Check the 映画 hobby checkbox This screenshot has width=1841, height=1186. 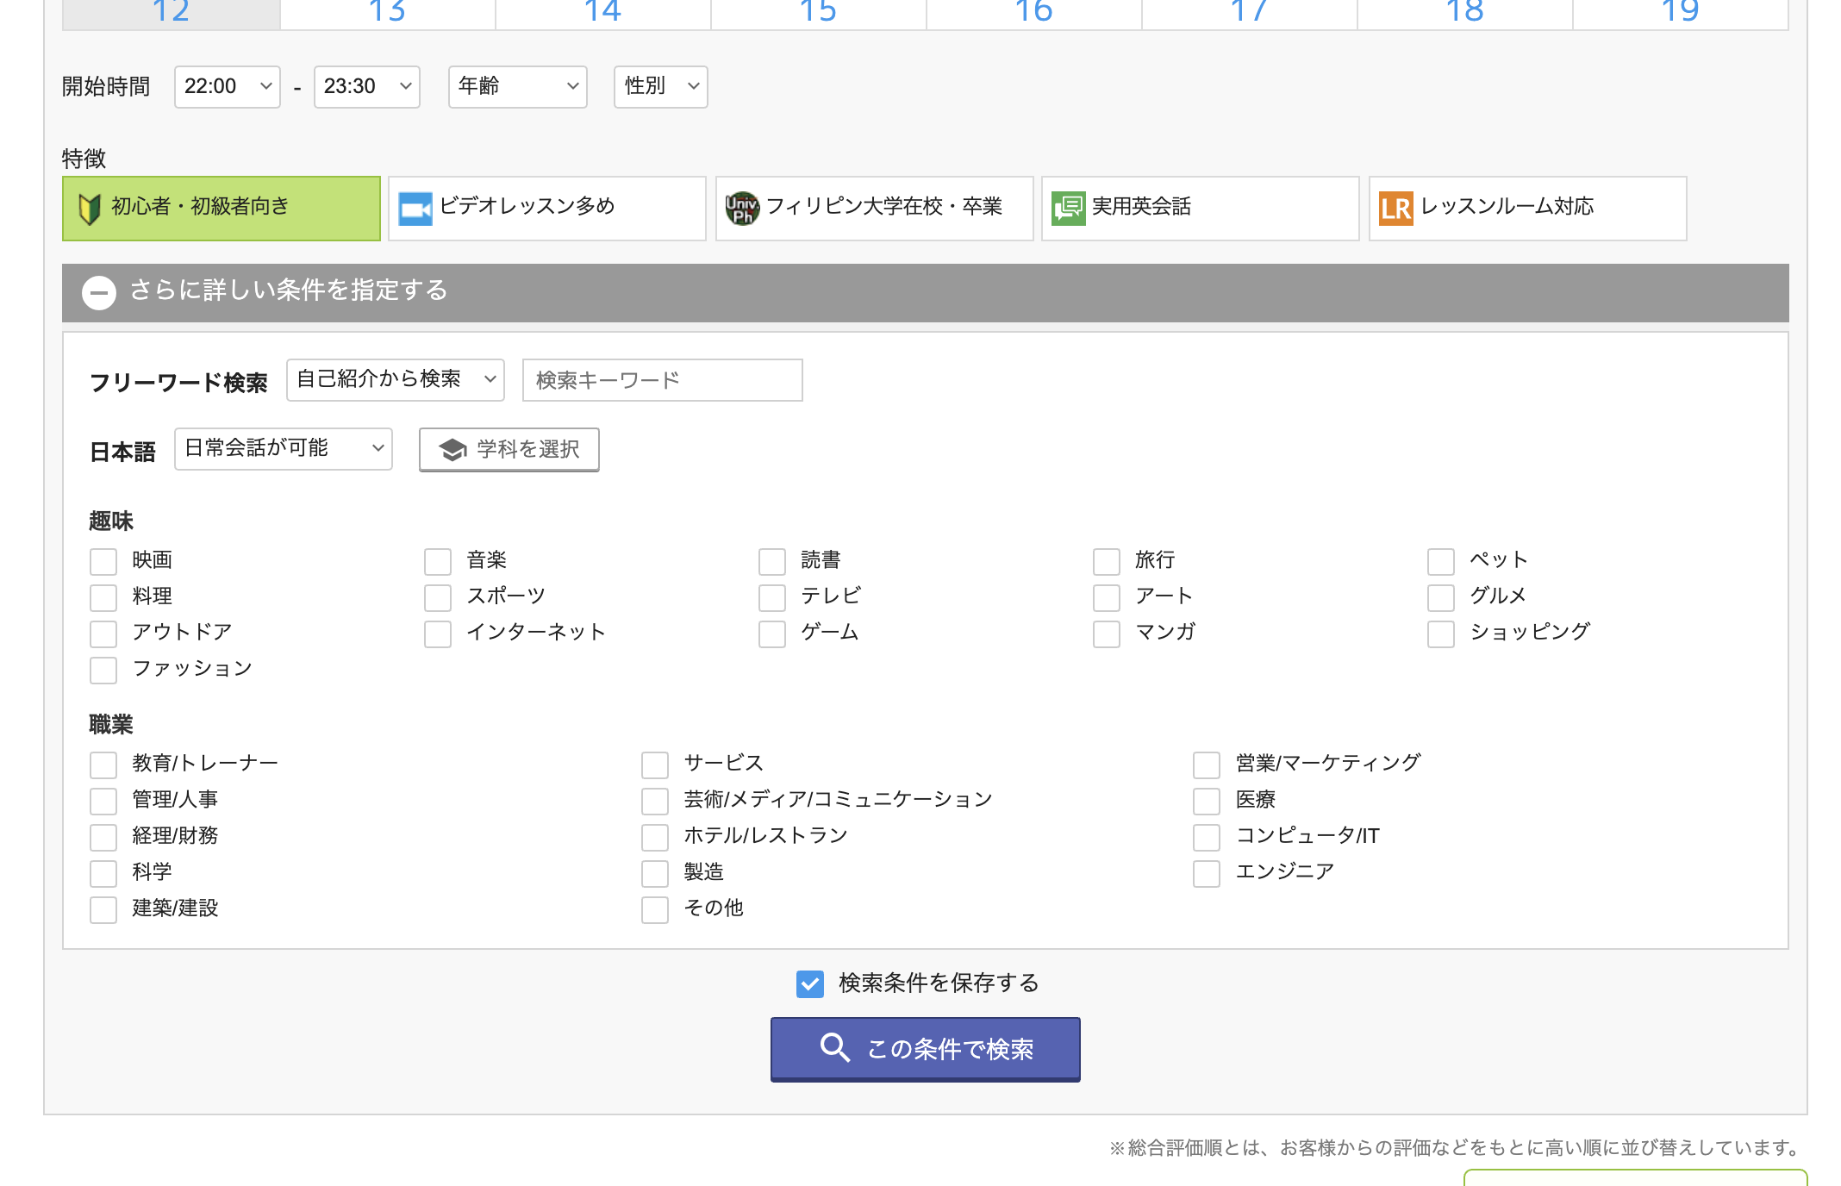point(103,560)
